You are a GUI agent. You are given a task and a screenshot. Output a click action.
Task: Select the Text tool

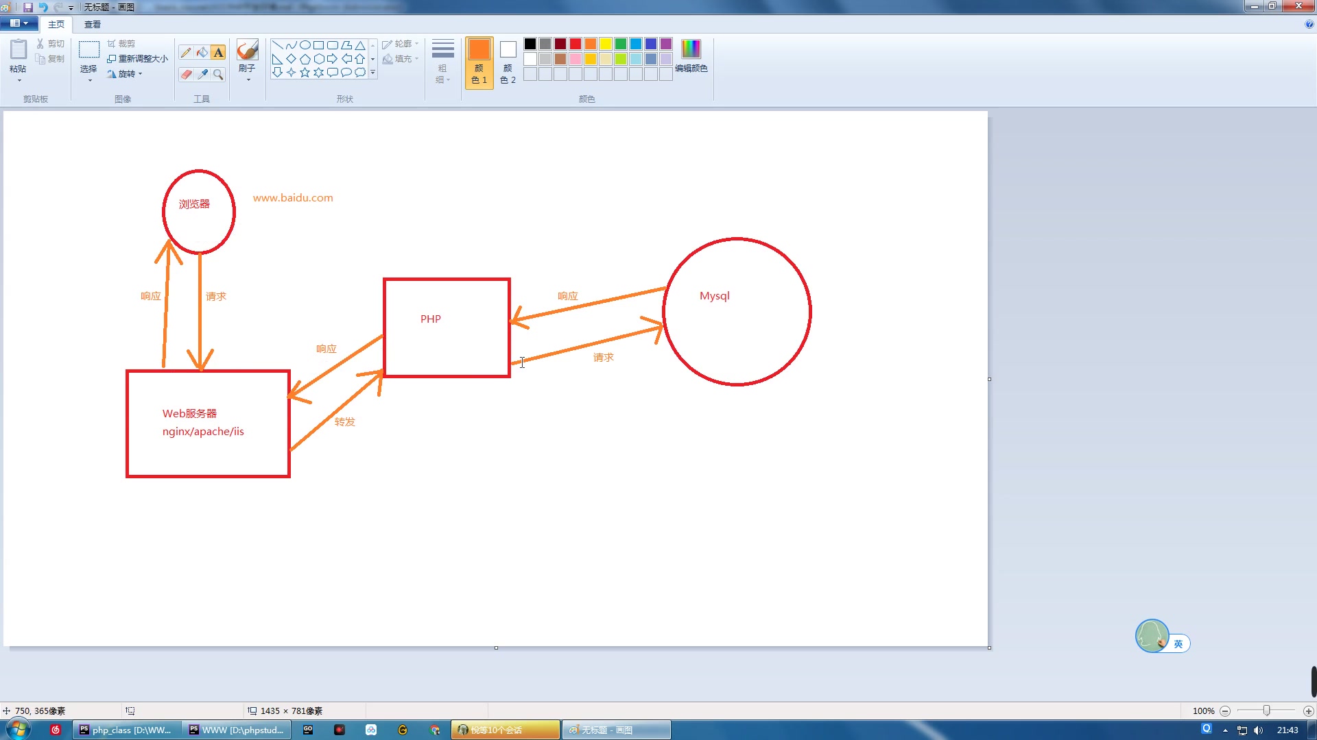click(218, 53)
